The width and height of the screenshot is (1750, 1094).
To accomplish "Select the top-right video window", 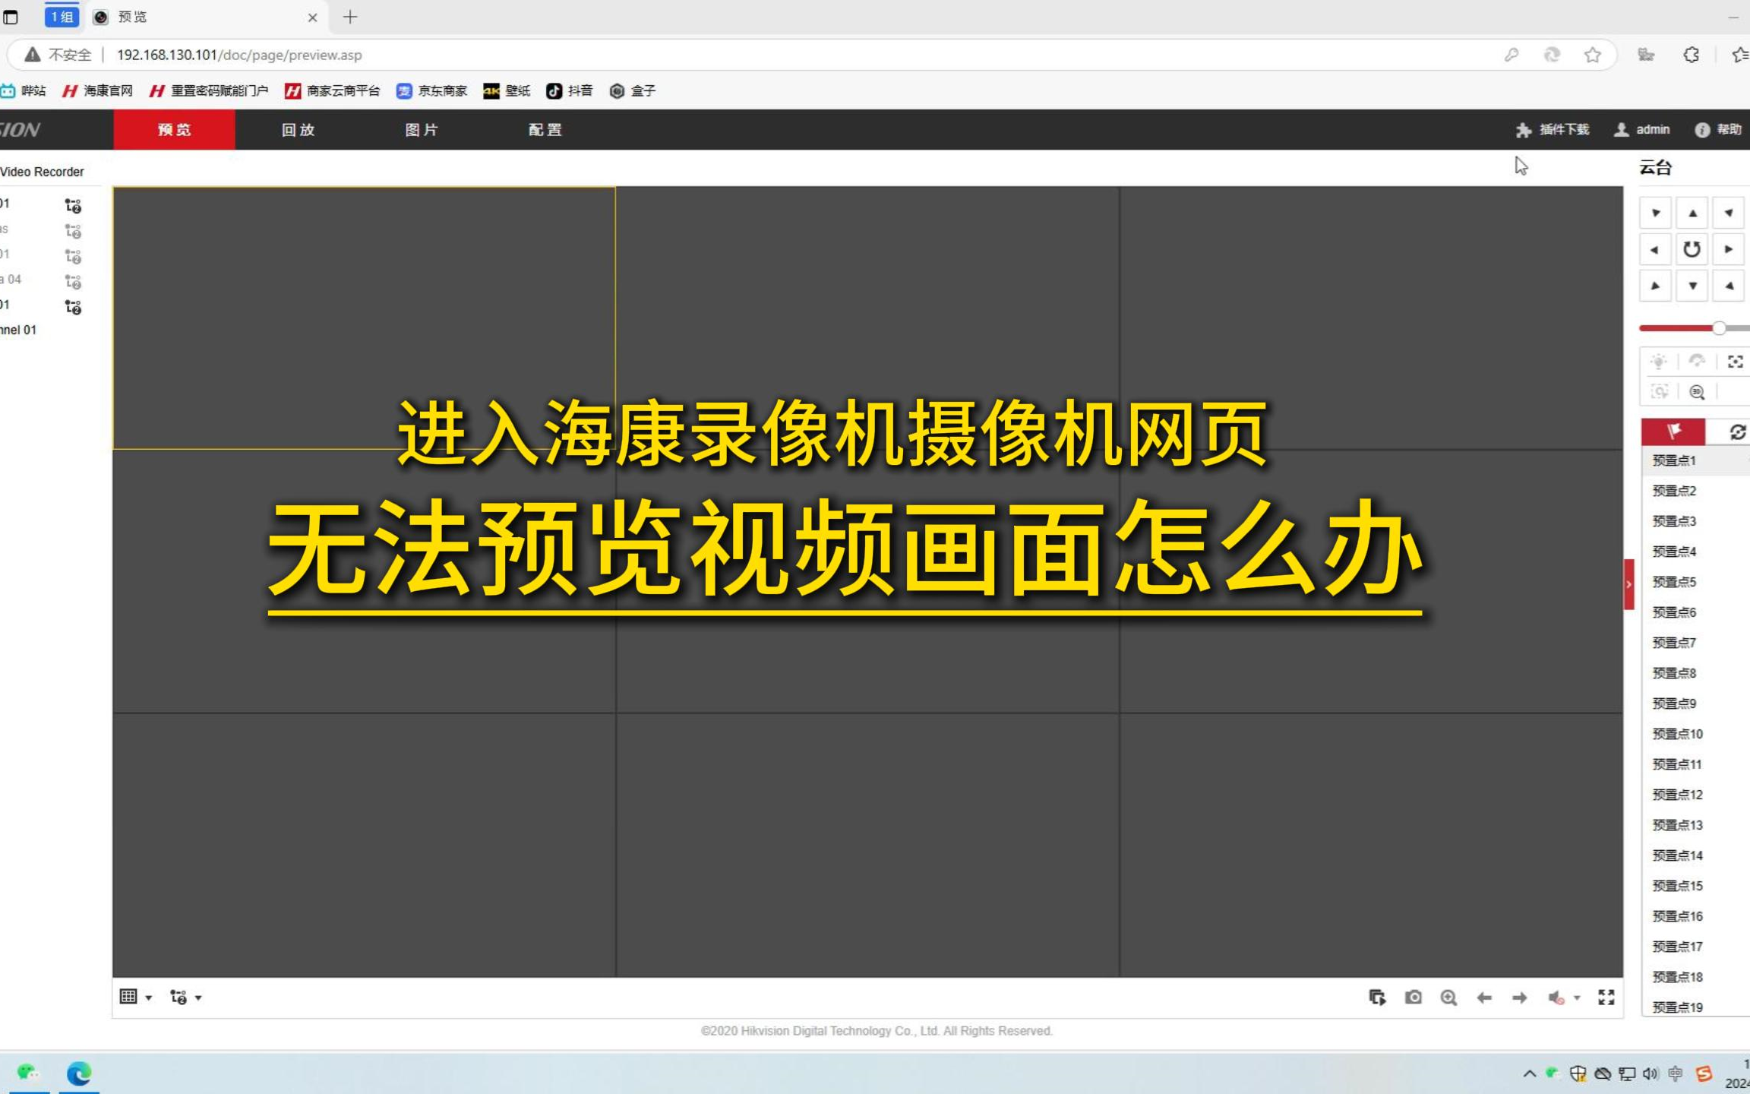I will (1371, 318).
